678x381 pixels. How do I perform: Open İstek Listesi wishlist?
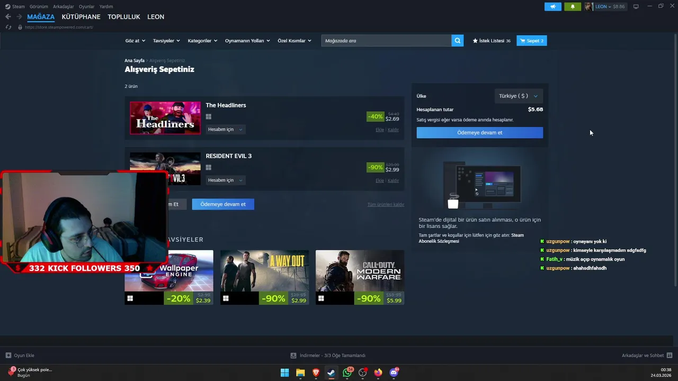click(x=492, y=41)
